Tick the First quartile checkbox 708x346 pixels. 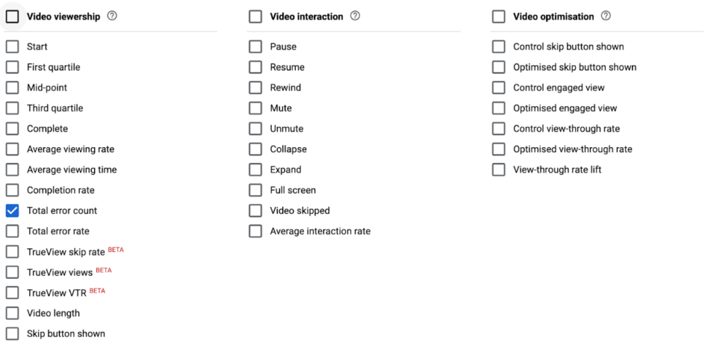click(12, 68)
